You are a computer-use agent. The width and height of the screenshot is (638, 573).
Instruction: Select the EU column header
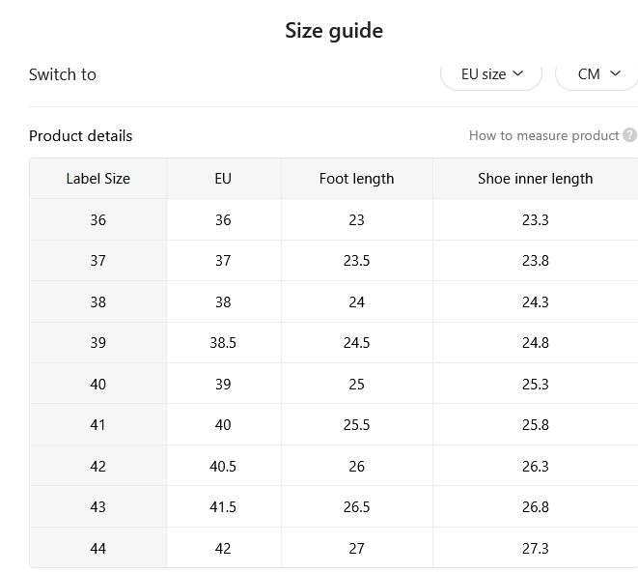[223, 179]
